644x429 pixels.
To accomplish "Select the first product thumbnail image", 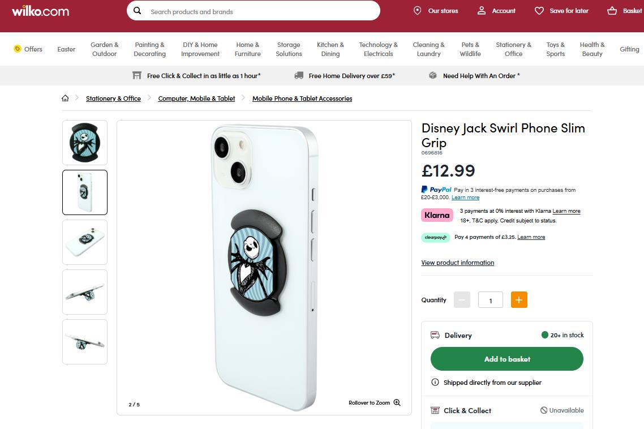I will coord(85,143).
